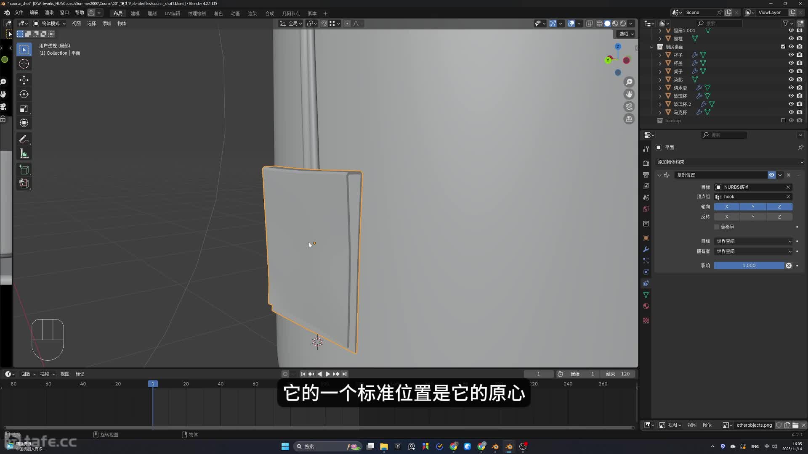Choose the 3D Cursor tool
The image size is (808, 454).
tap(24, 64)
